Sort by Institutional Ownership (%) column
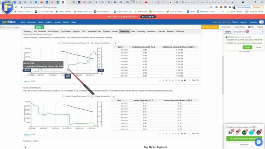The height and width of the screenshot is (149, 265). (x=144, y=47)
